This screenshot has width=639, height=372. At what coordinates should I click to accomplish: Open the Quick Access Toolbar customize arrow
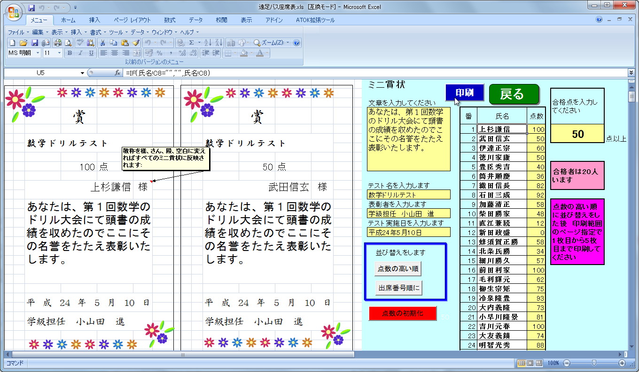click(76, 8)
